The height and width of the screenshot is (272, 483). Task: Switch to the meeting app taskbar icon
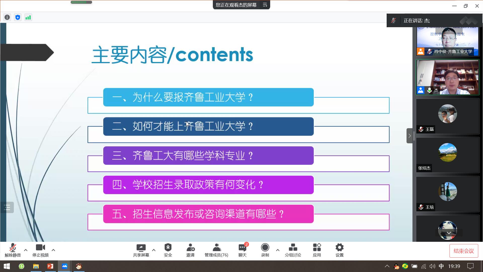pyautogui.click(x=65, y=266)
